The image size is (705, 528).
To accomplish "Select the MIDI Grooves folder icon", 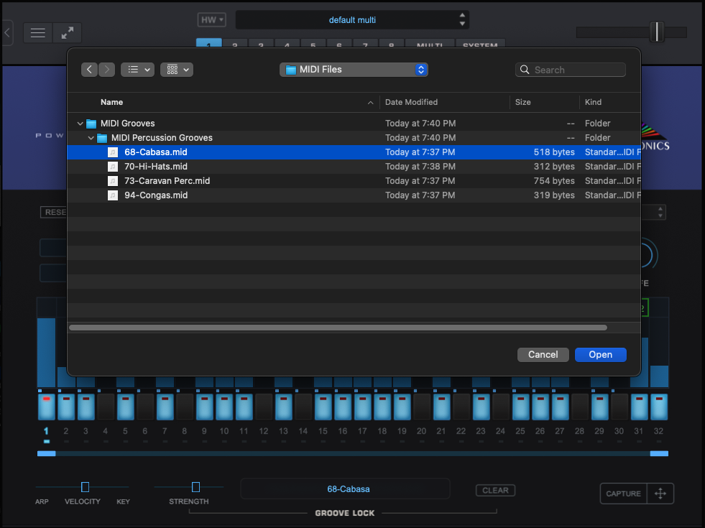I will [91, 123].
